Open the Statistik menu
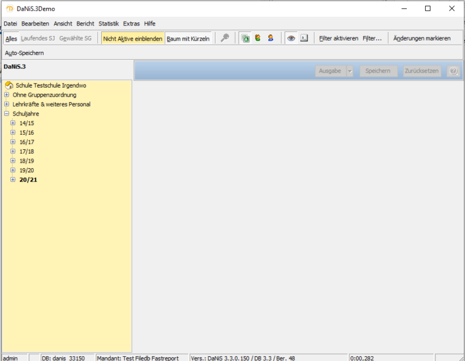 click(x=109, y=24)
